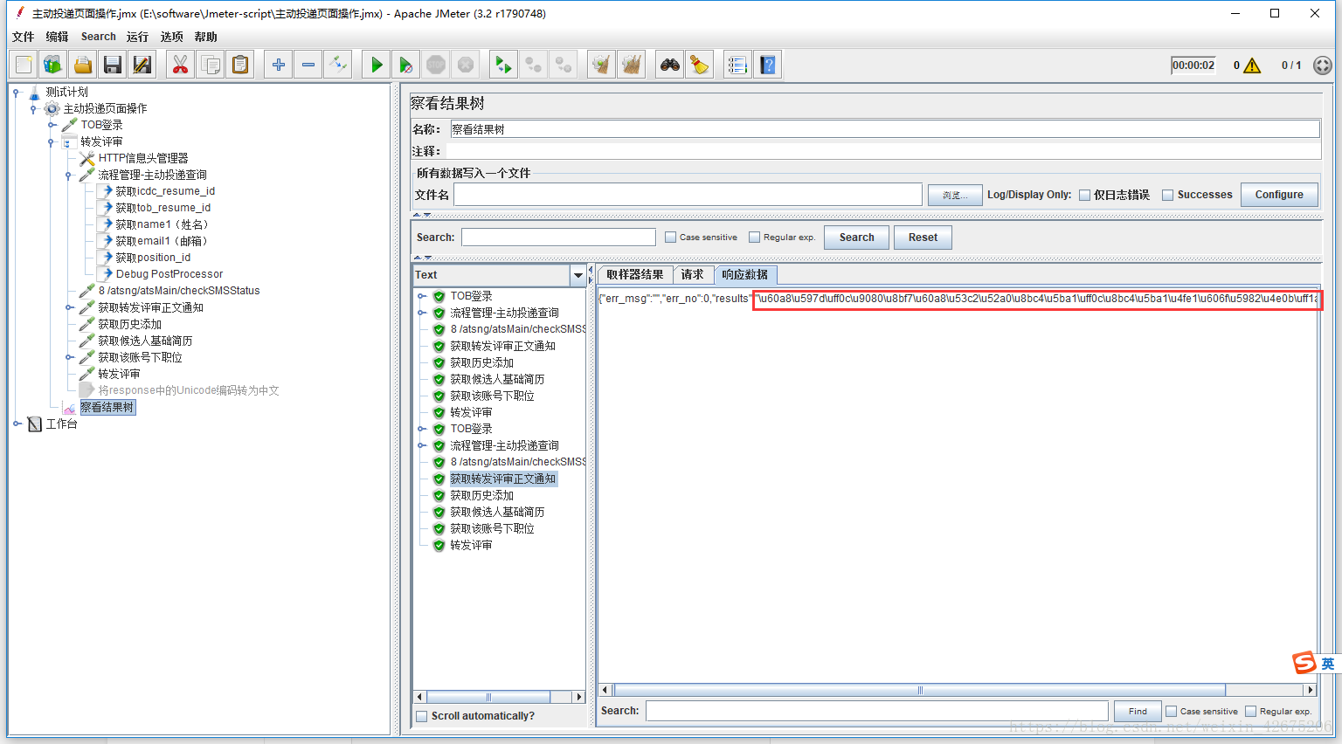Save the test plan with floppy icon
1342x744 pixels.
(x=113, y=65)
